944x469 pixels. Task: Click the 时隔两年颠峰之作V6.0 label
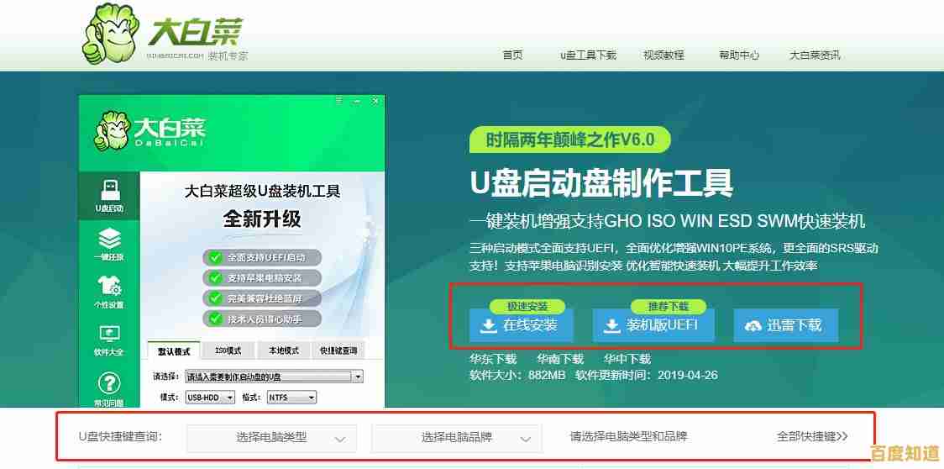click(x=569, y=140)
